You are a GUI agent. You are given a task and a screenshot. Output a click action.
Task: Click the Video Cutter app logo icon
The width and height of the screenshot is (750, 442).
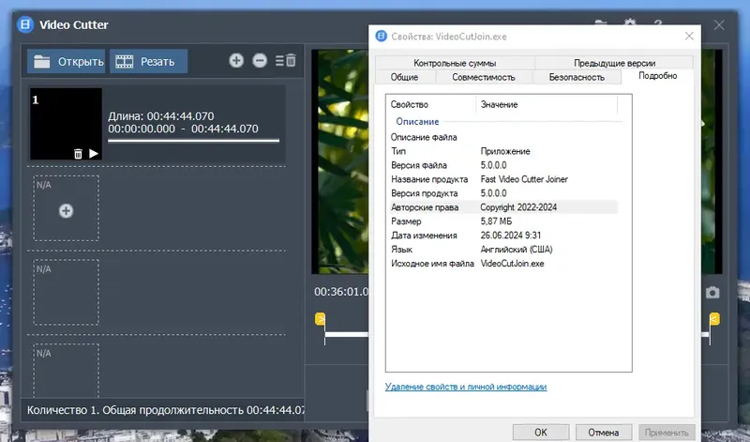pyautogui.click(x=25, y=24)
